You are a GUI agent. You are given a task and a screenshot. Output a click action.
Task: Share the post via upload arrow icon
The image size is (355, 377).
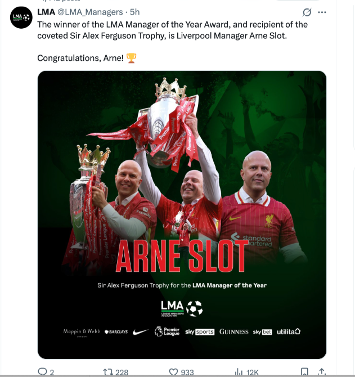pyautogui.click(x=321, y=372)
